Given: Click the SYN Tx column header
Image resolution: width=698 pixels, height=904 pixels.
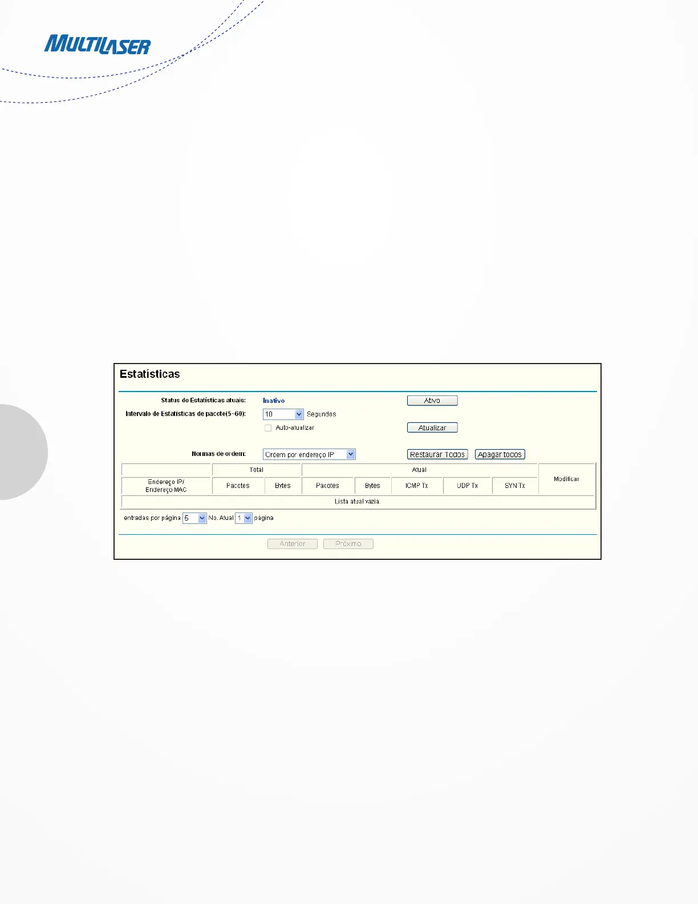Looking at the screenshot, I should 515,486.
